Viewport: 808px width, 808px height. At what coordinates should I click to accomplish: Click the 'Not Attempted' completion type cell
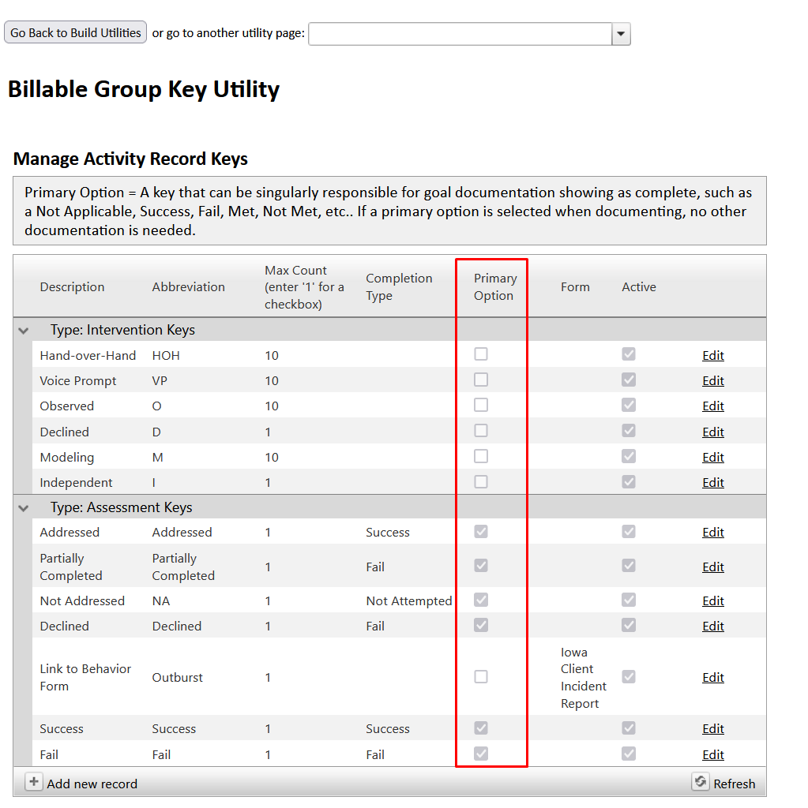[408, 600]
